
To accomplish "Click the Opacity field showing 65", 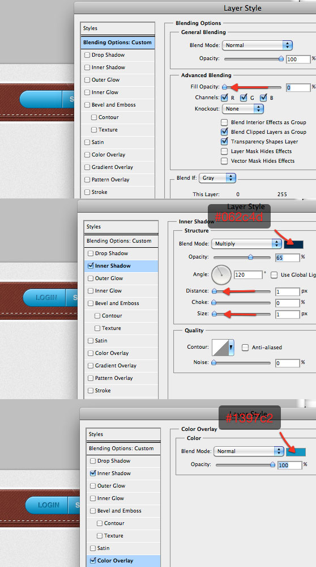I will (288, 257).
